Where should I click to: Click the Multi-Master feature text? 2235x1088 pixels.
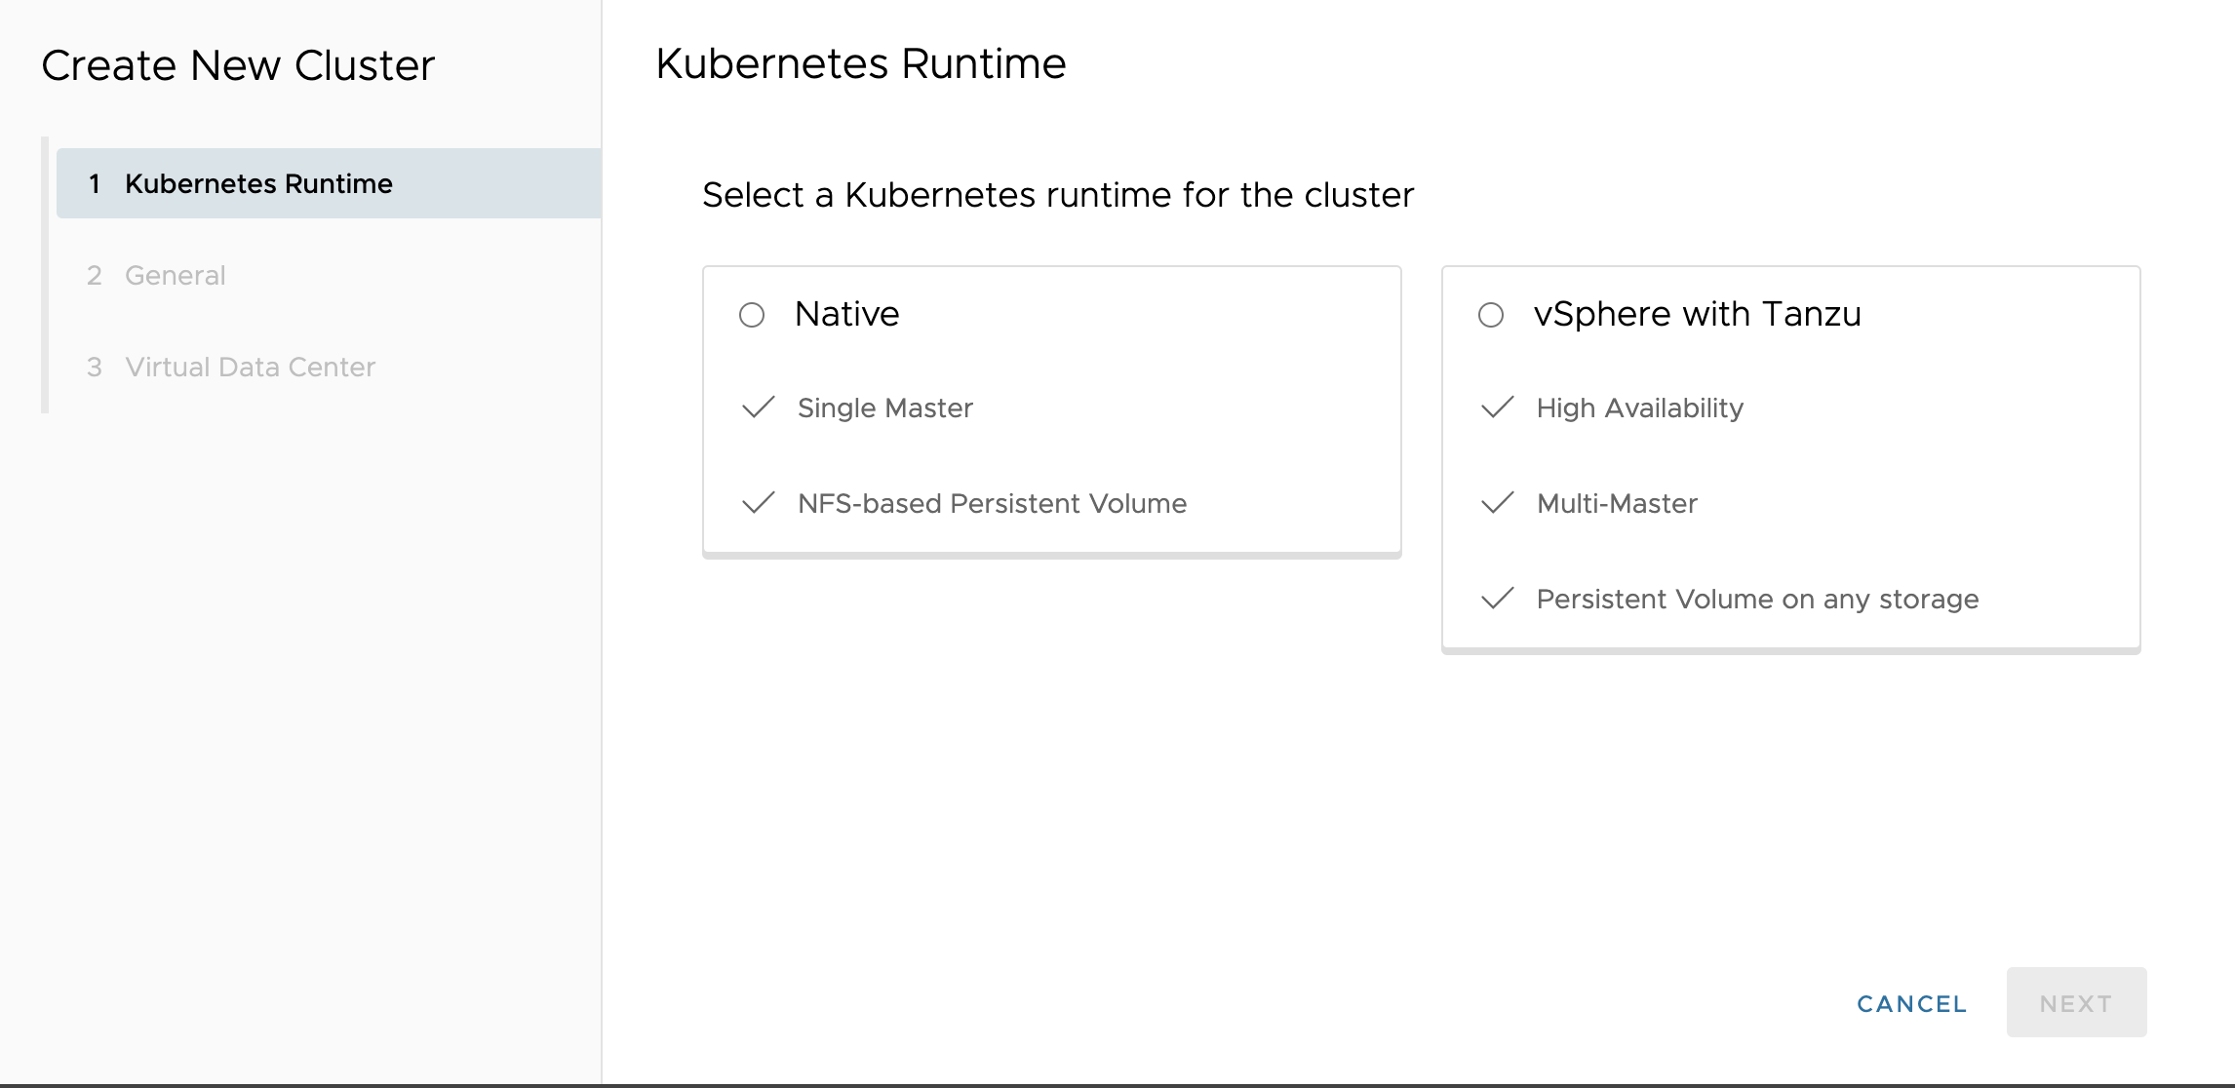point(1617,503)
